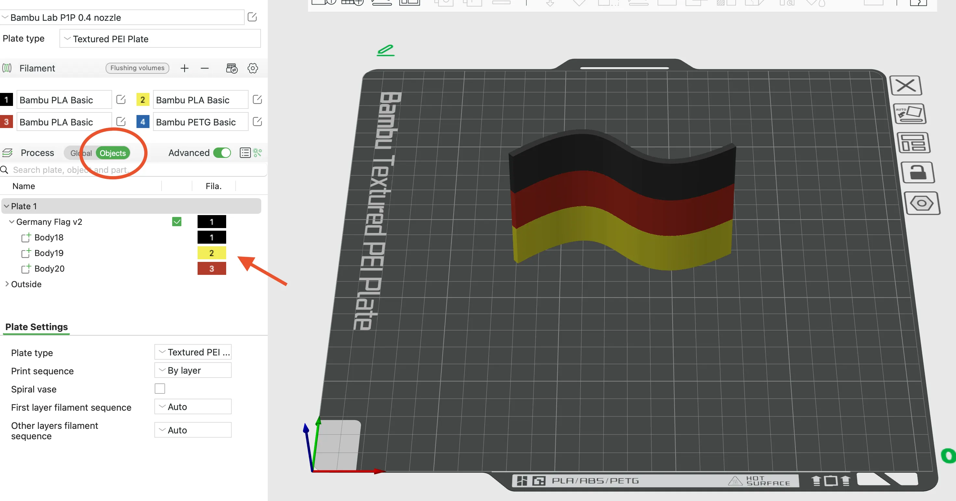Change Body20 filament assignment
The image size is (956, 501).
[x=212, y=269]
